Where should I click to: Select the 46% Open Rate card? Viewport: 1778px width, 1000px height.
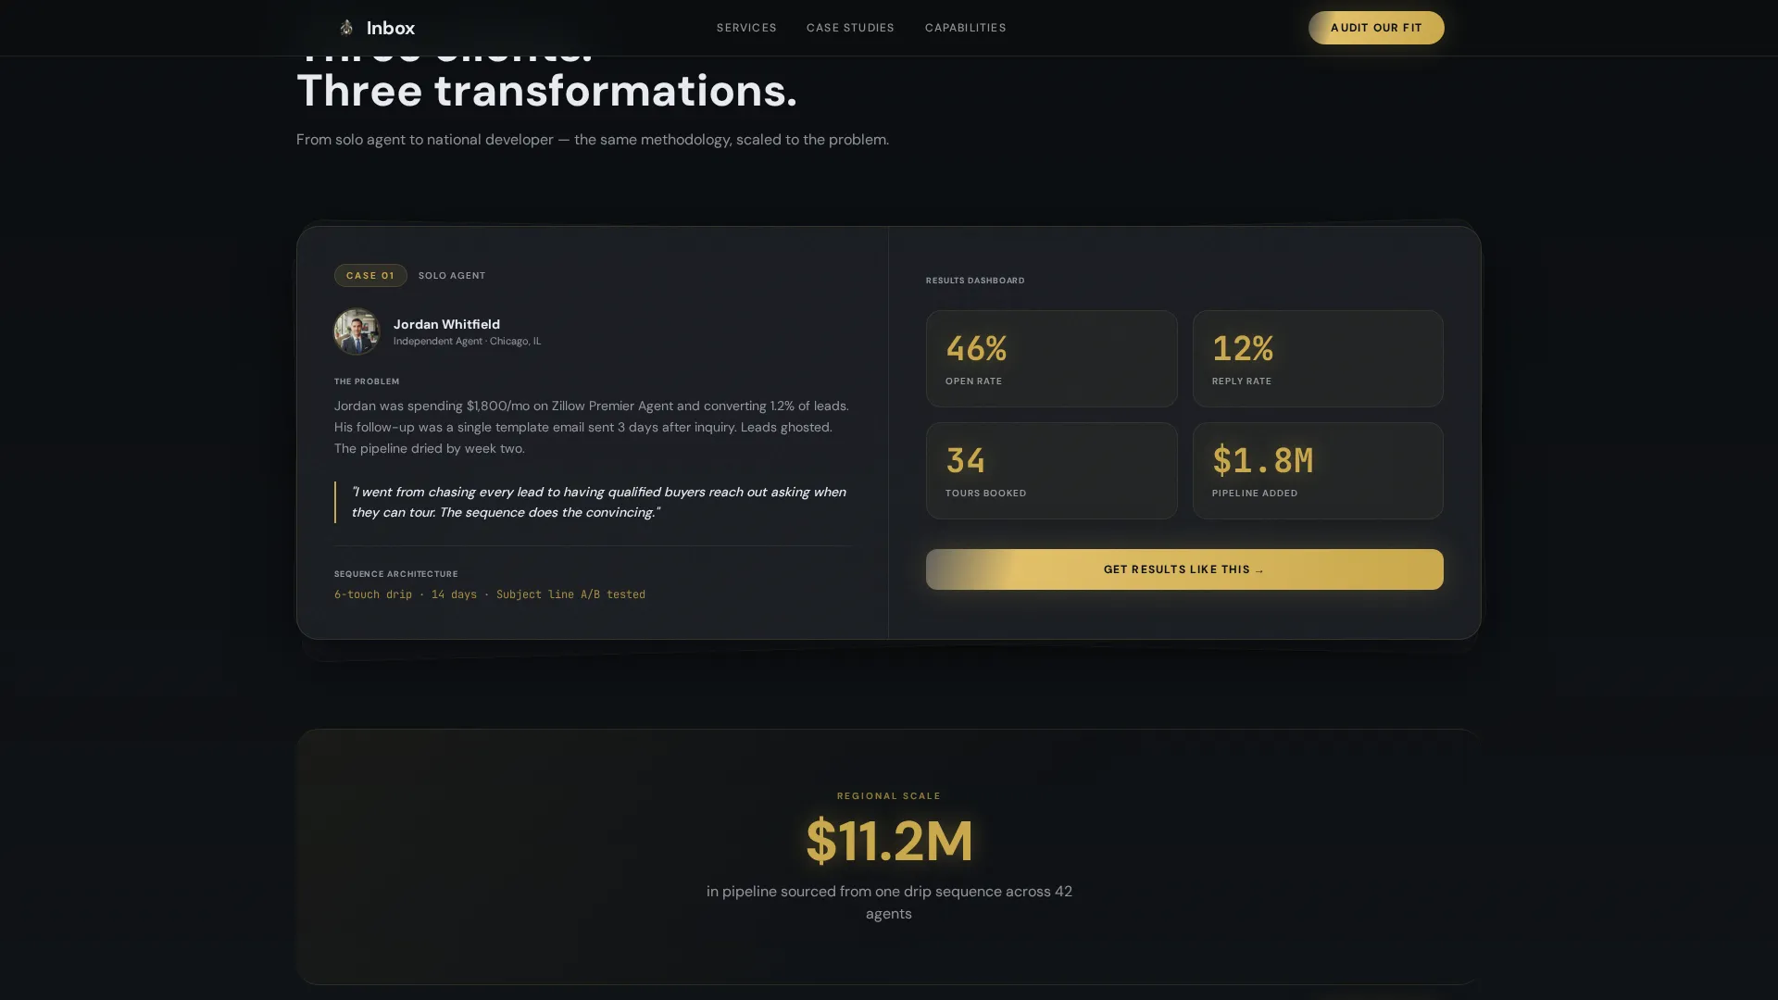coord(1052,358)
